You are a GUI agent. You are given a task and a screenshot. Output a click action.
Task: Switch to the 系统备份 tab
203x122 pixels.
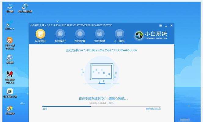pos(60,36)
